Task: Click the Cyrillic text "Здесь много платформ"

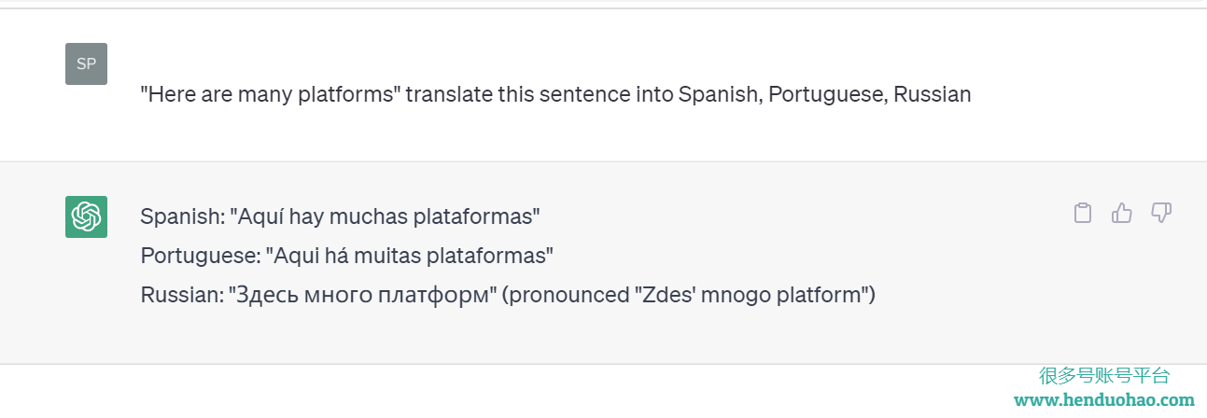Action: (362, 296)
